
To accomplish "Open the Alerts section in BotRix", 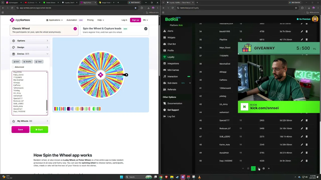I will (x=170, y=31).
